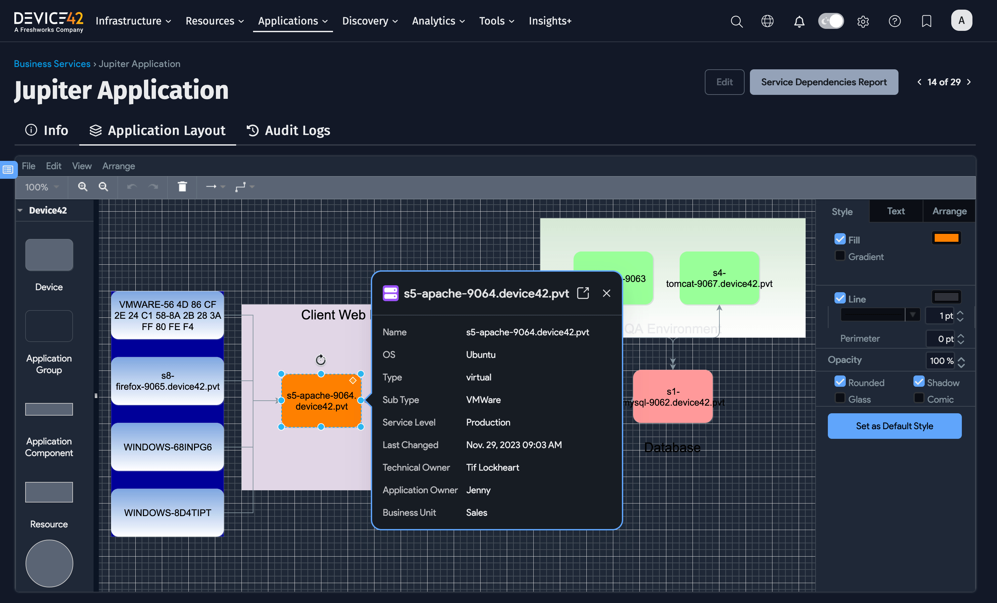The width and height of the screenshot is (997, 603).
Task: Toggle the dark mode switch
Action: pyautogui.click(x=831, y=21)
